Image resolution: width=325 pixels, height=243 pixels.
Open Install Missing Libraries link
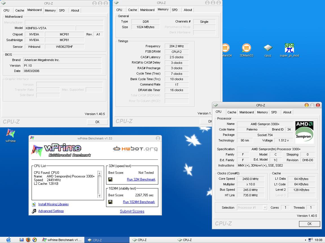pyautogui.click(x=54, y=204)
